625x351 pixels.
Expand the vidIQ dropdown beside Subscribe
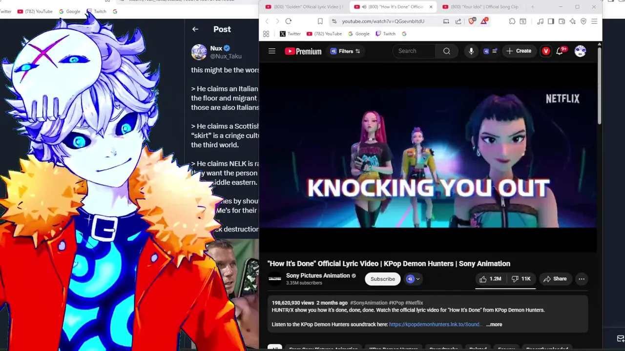[413, 279]
